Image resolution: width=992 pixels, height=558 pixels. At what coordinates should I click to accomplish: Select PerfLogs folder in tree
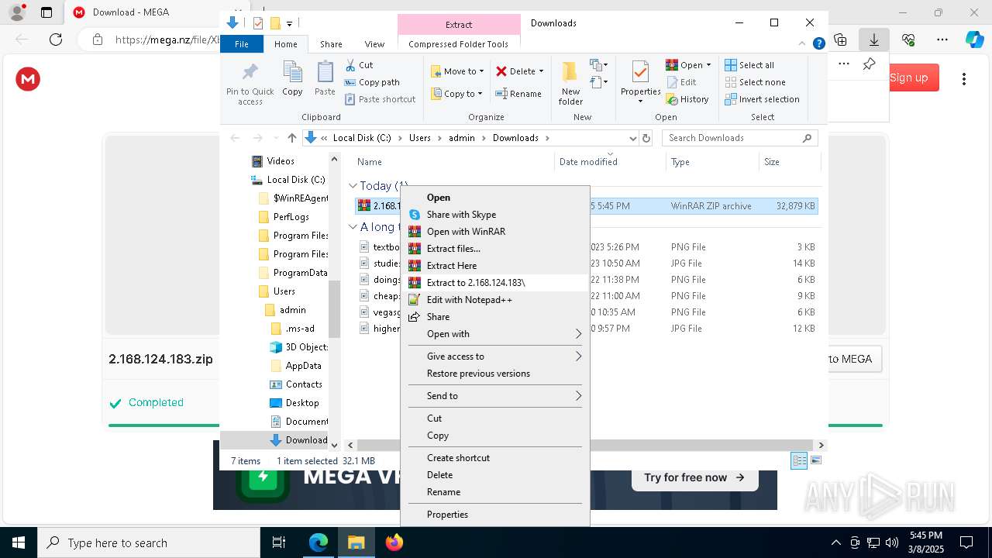coord(291,217)
